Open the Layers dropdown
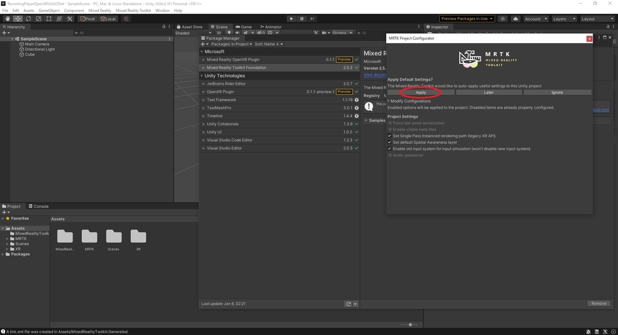This screenshot has width=618, height=335. [x=563, y=19]
